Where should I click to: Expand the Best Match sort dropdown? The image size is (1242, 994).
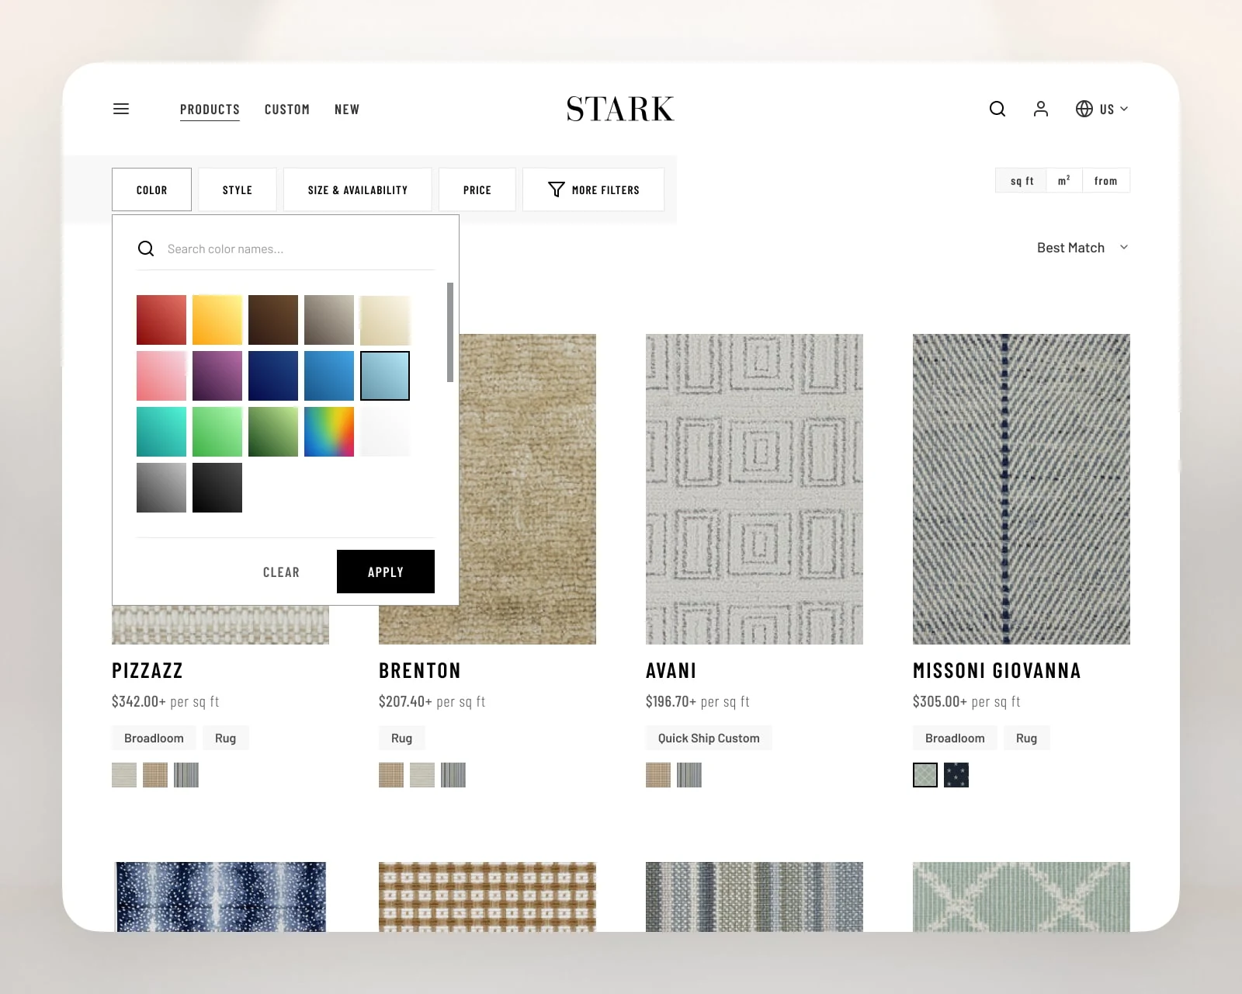pos(1083,248)
